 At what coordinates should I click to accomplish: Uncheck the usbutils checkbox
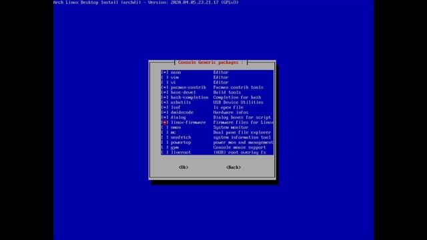tap(165, 102)
